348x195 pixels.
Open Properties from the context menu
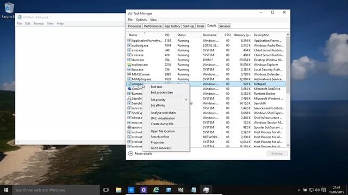pos(166,142)
